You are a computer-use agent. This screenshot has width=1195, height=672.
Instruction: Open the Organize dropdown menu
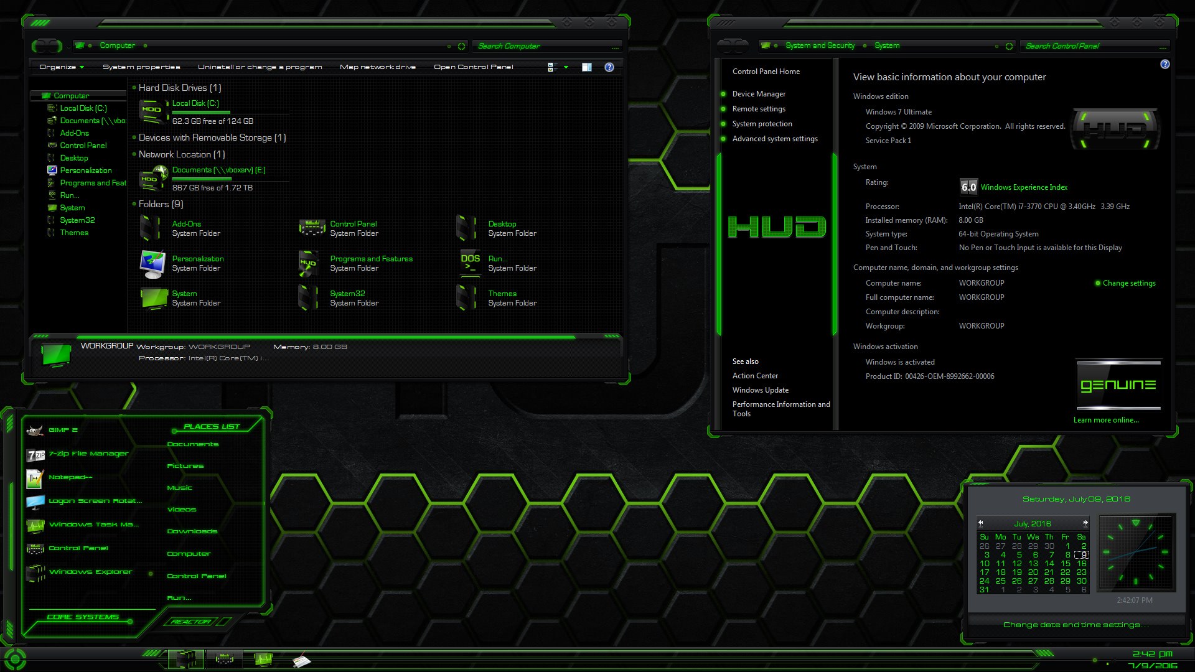click(x=62, y=67)
